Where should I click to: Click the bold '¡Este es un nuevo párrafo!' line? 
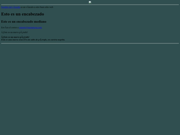click(x=15, y=37)
